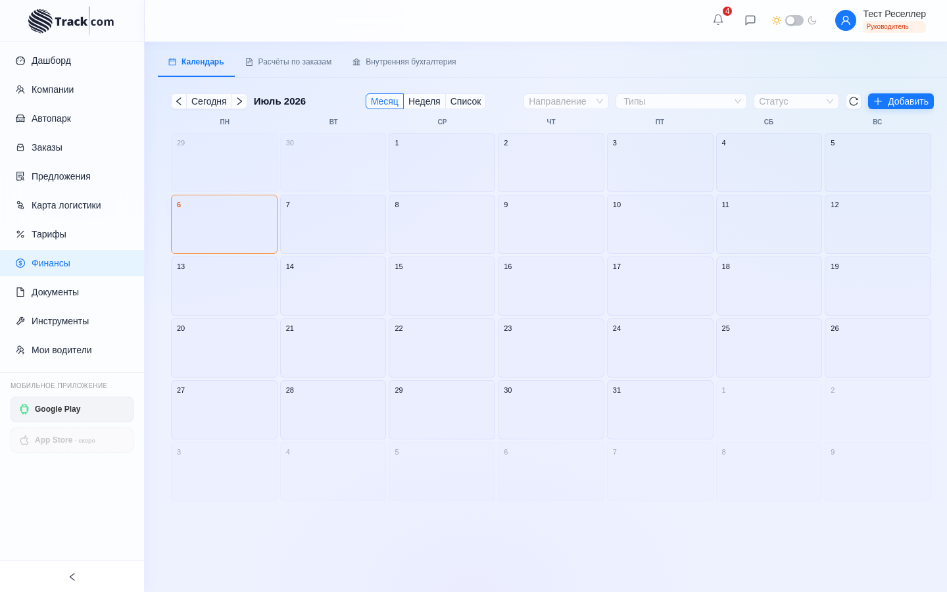Select the July 31 calendar cell

[660, 410]
